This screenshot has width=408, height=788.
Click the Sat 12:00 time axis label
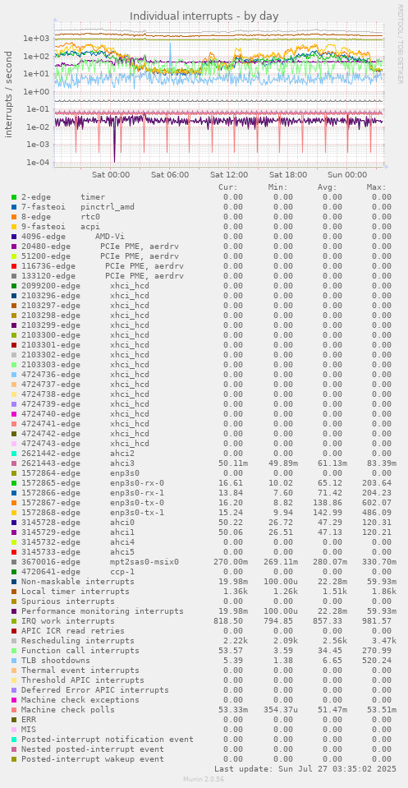point(229,175)
